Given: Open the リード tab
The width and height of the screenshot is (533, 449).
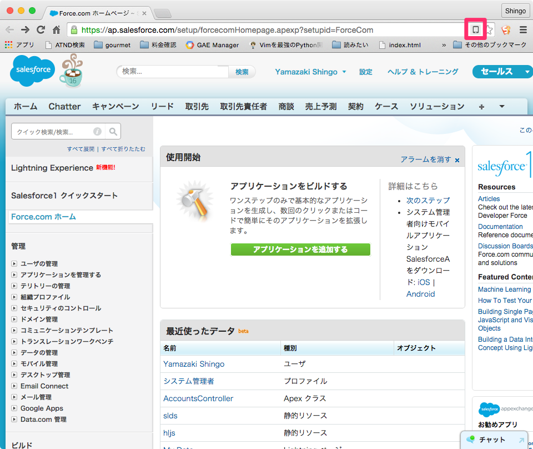Looking at the screenshot, I should 162,107.
